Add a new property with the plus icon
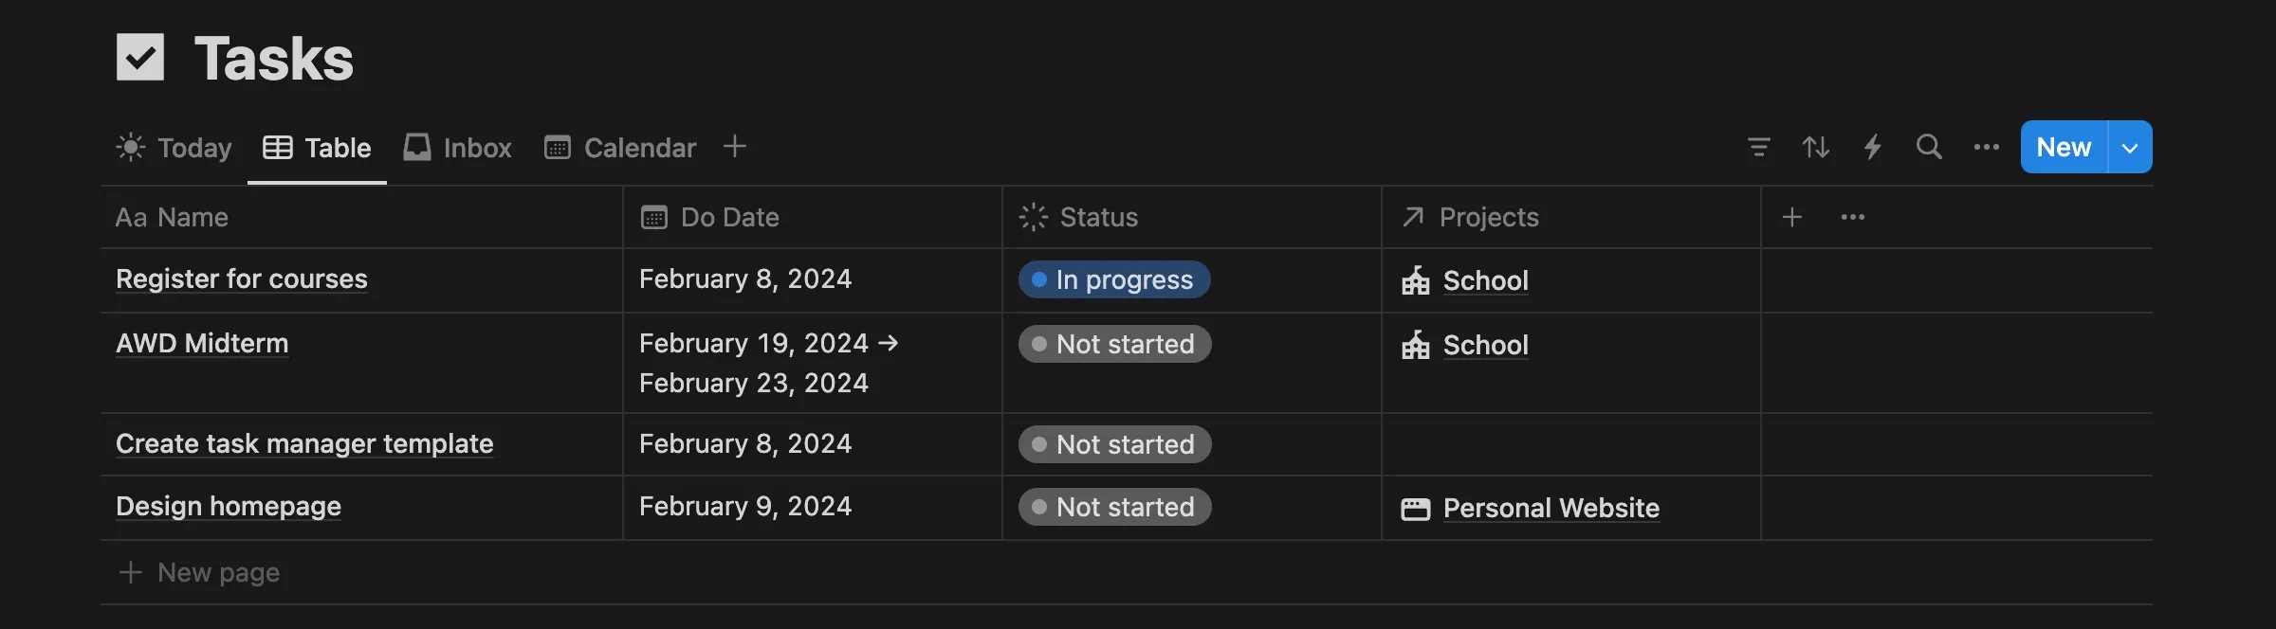The image size is (2276, 629). (1792, 217)
